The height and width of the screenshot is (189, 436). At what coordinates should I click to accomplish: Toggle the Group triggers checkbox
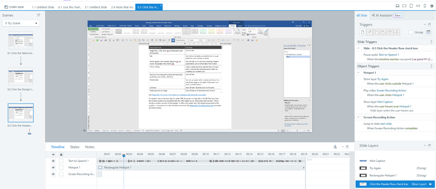pos(411,32)
